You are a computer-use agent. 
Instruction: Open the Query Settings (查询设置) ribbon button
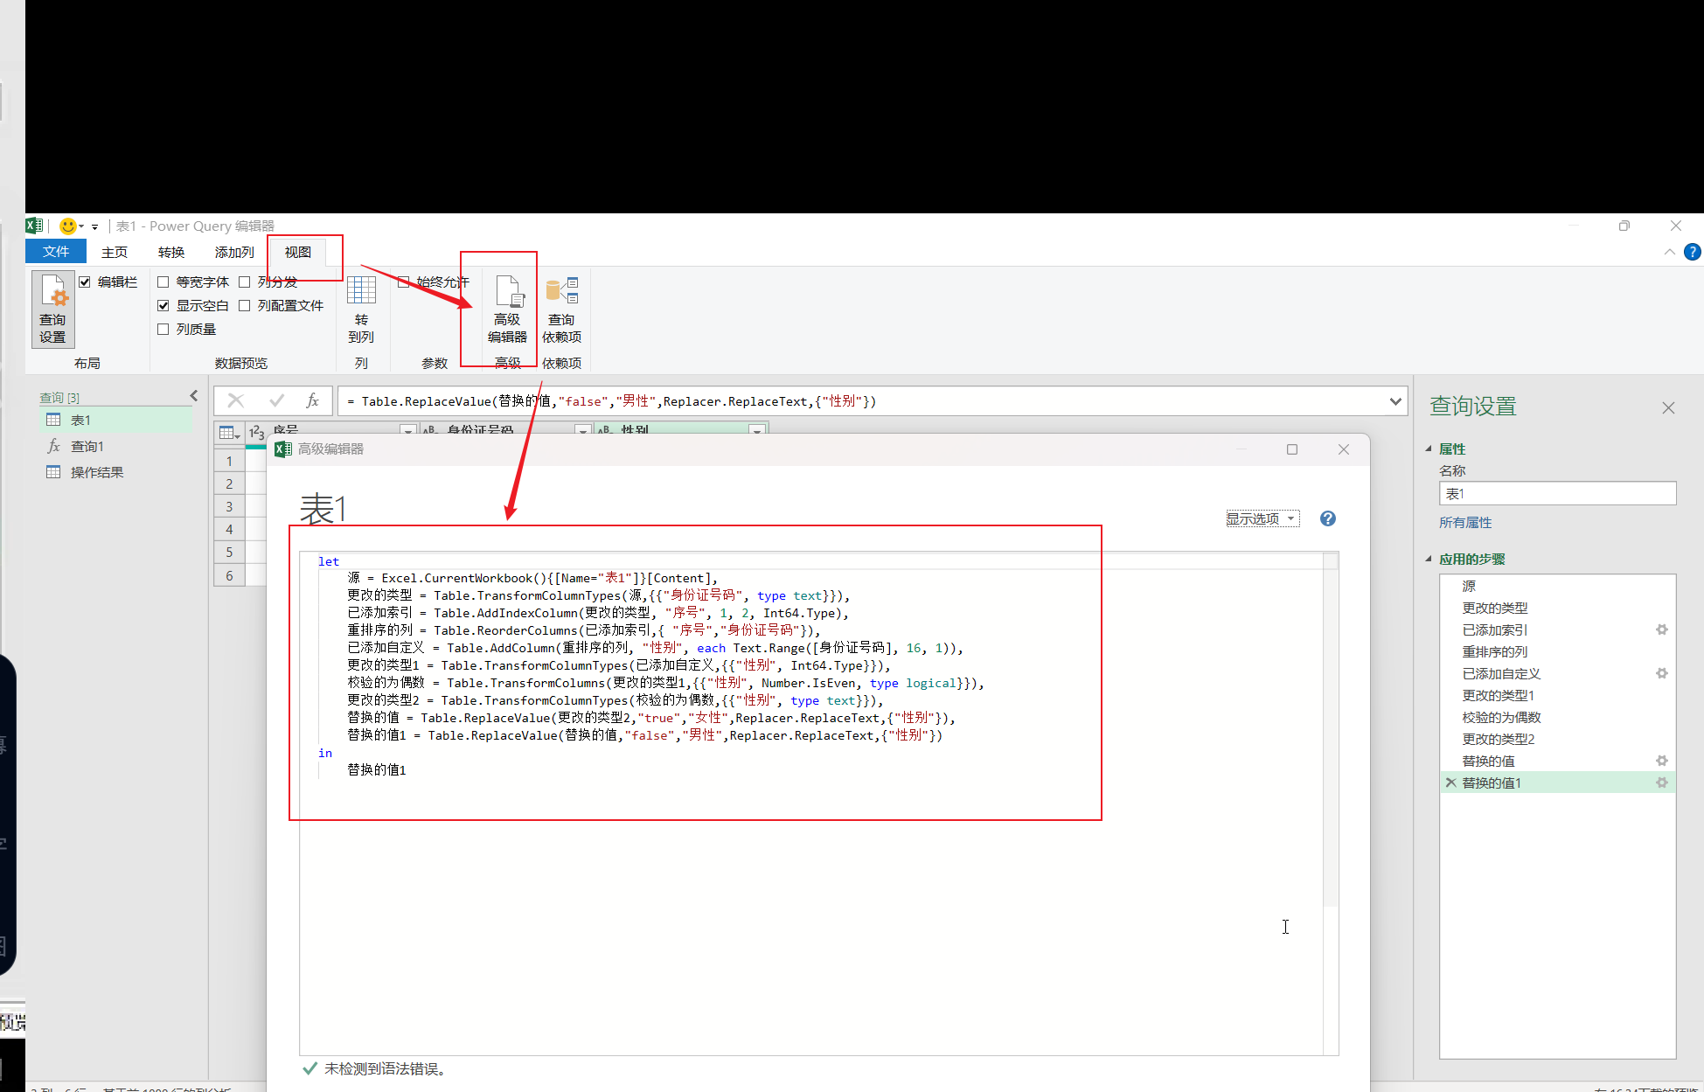point(52,309)
